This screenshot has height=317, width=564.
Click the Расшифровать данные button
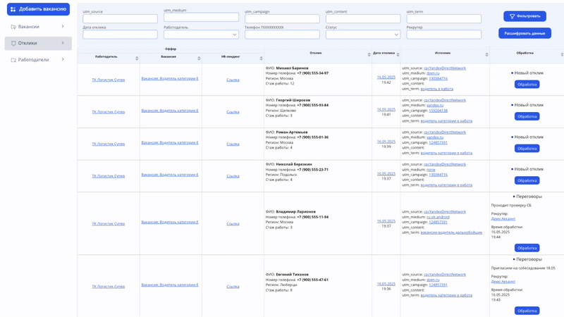pos(525,33)
